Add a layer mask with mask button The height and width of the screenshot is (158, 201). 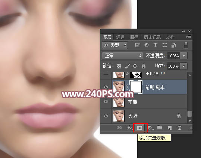click(139, 128)
